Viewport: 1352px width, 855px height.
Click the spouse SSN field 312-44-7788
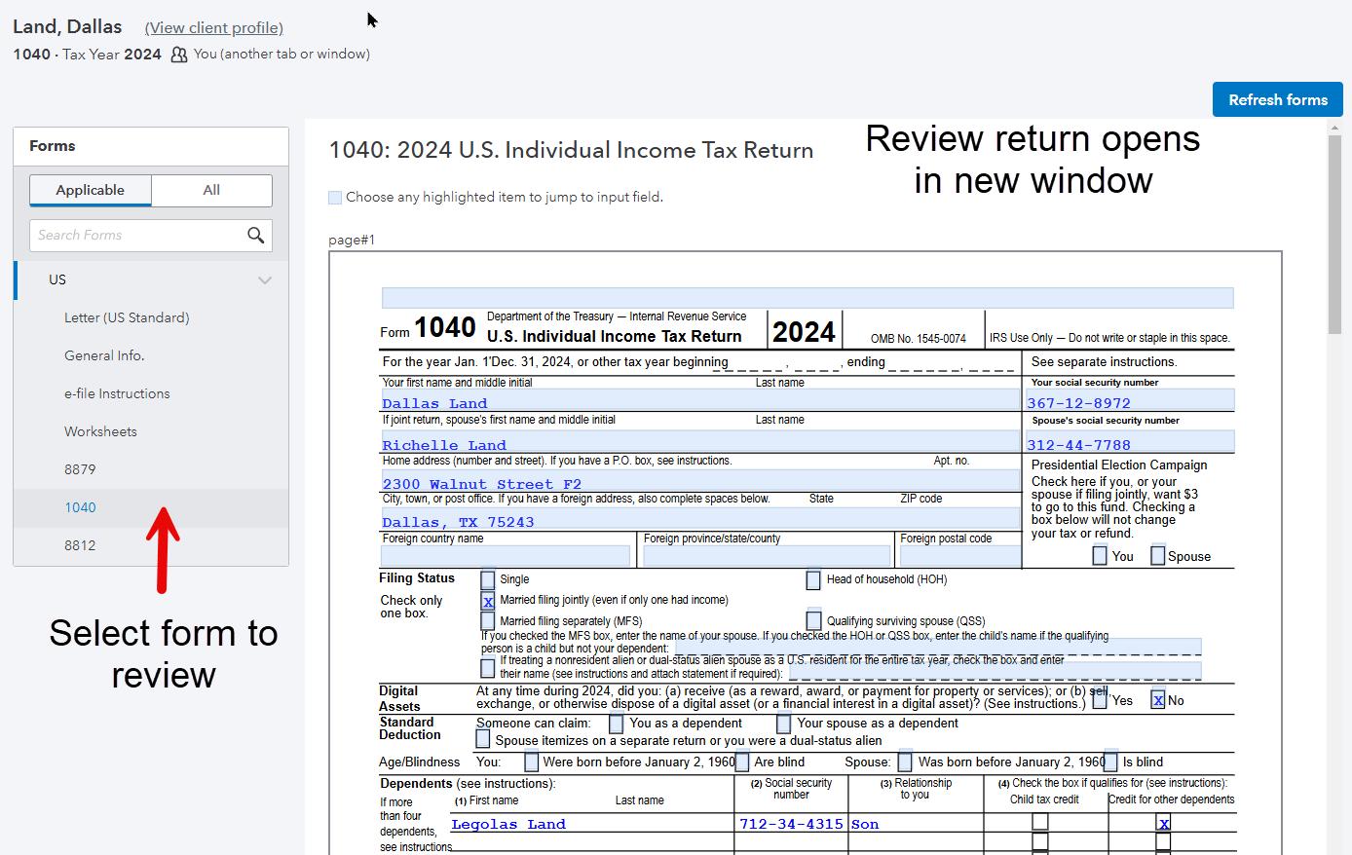click(1130, 441)
